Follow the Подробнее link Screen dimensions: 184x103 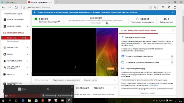point(154,85)
